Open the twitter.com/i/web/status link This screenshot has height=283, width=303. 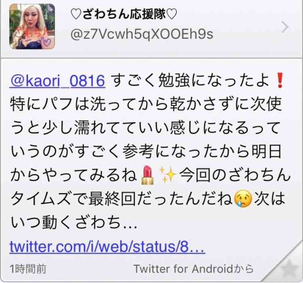click(107, 247)
